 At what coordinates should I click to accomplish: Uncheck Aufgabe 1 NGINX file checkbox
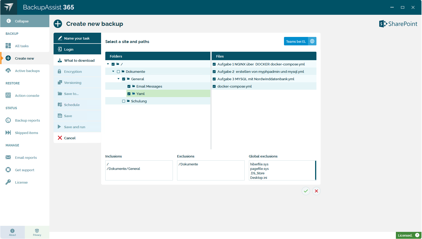214,64
